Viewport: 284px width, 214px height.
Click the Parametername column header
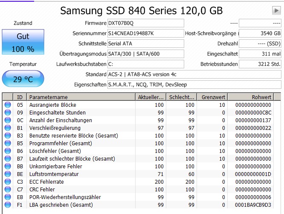[x=81, y=97]
